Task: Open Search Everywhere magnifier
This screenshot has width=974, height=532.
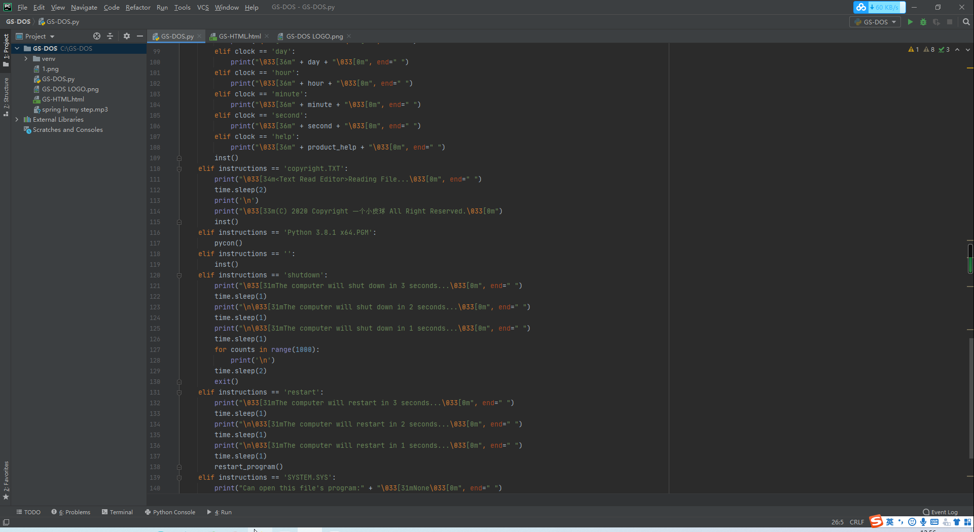Action: [966, 22]
